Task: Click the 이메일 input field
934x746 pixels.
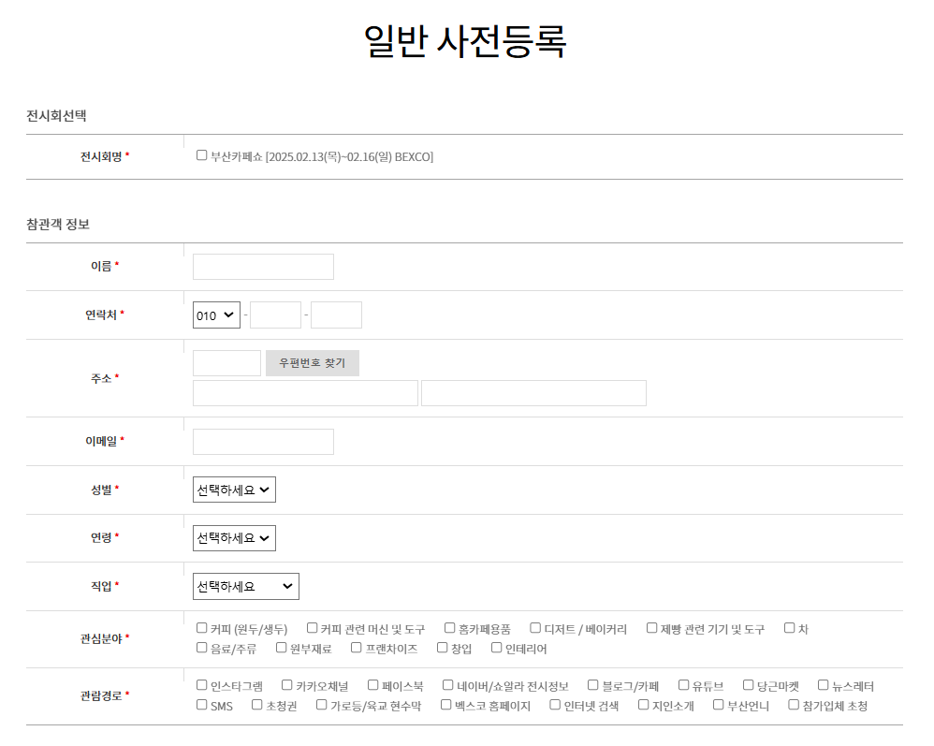Action: pyautogui.click(x=263, y=441)
